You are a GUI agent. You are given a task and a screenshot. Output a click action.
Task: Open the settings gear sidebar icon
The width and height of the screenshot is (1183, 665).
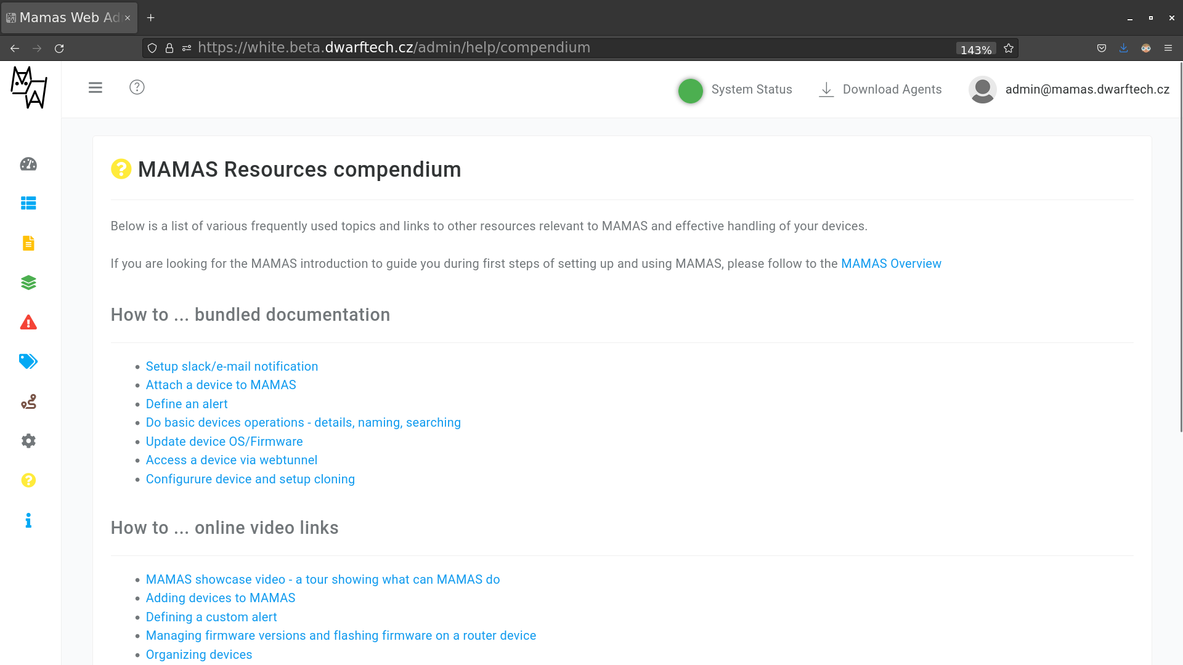(x=28, y=441)
